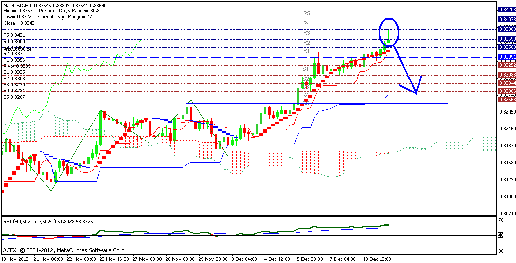The image size is (516, 263).
Task: Click the R5 0.8421 resistance label
Action: coord(14,35)
